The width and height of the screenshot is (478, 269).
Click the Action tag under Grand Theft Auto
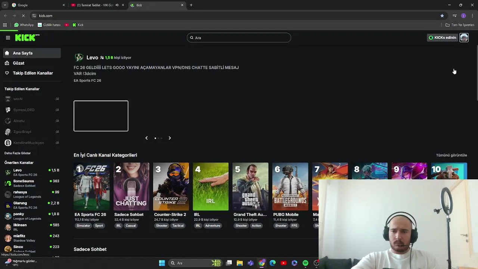coord(256,226)
